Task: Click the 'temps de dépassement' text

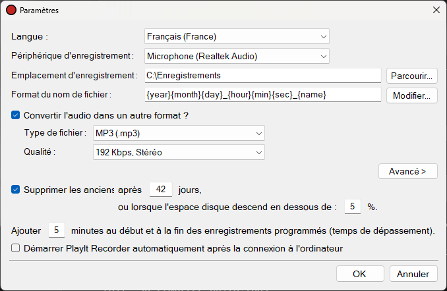Action: (380, 230)
